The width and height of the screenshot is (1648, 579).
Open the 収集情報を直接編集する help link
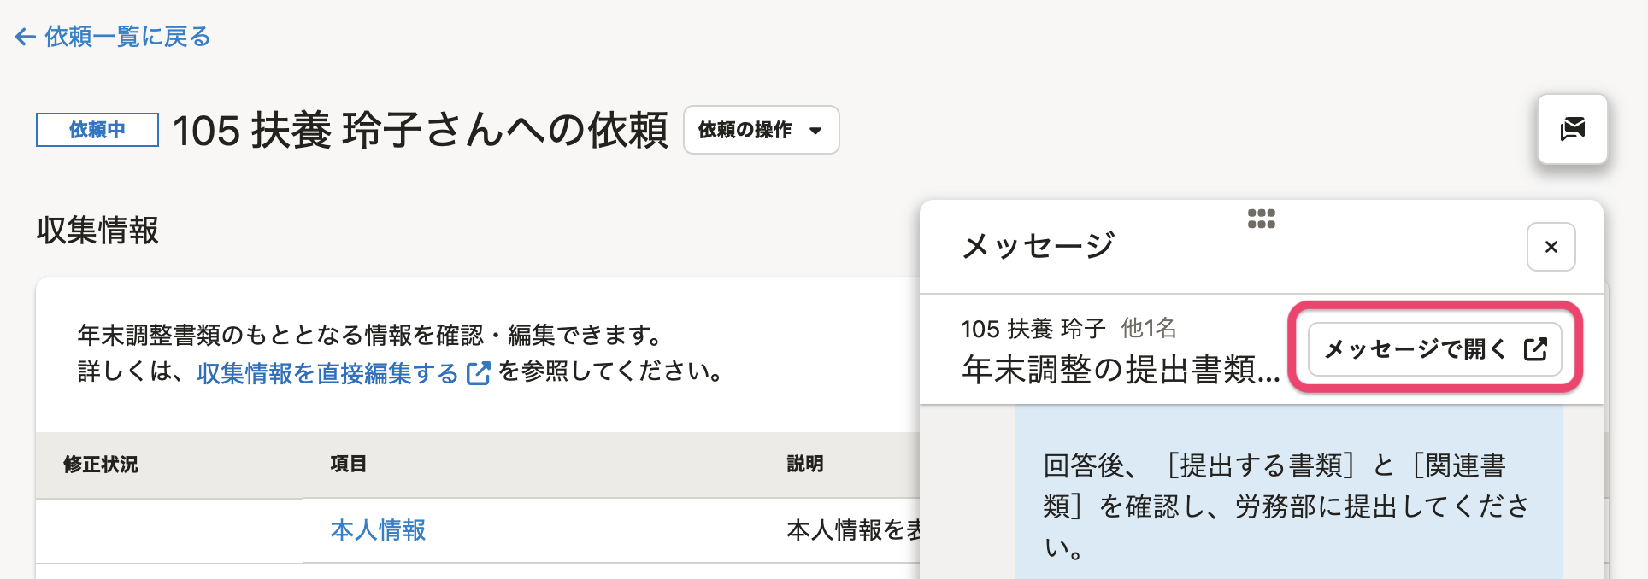pyautogui.click(x=327, y=373)
